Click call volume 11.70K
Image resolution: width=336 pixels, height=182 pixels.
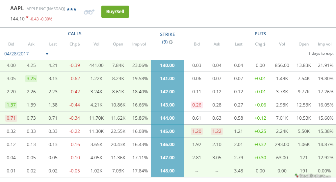96,118
